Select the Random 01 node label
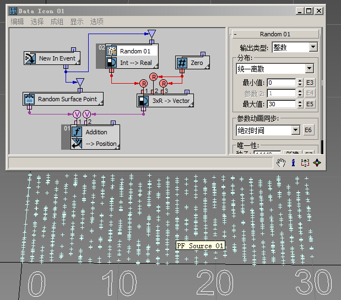Screen dimensions: 341x300 [135, 51]
